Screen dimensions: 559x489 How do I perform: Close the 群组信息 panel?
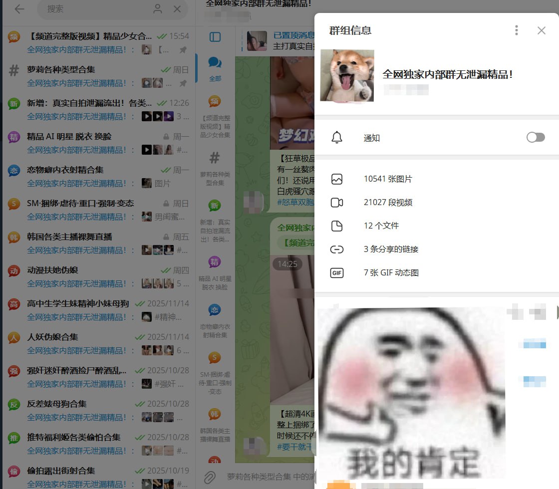pyautogui.click(x=541, y=30)
